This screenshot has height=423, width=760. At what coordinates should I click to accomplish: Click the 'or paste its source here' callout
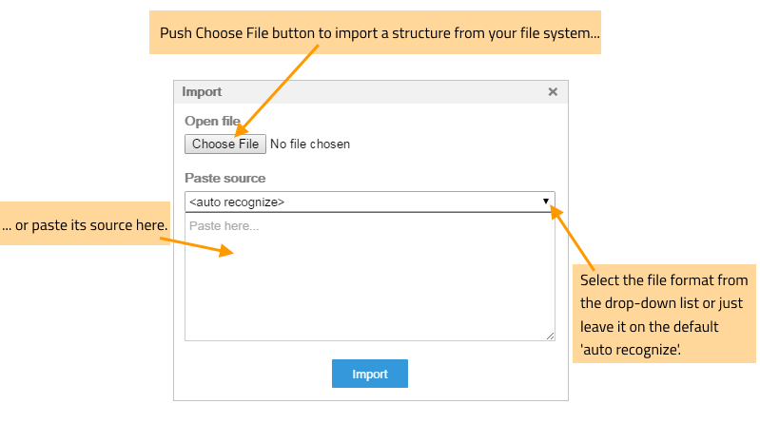click(85, 223)
